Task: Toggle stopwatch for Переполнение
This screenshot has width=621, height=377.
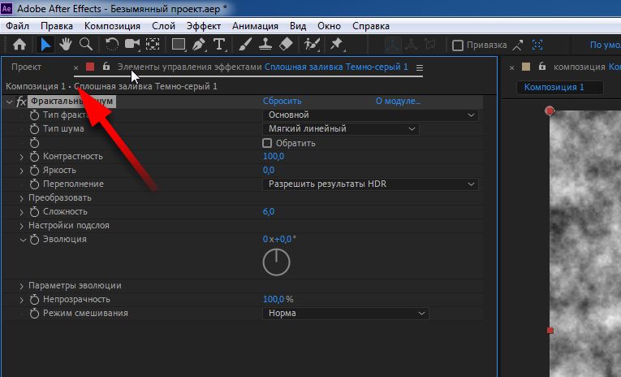Action: [x=34, y=184]
